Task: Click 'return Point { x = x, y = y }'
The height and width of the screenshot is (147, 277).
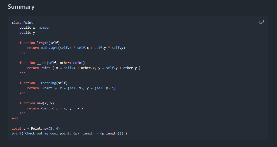Action: click(x=55, y=108)
